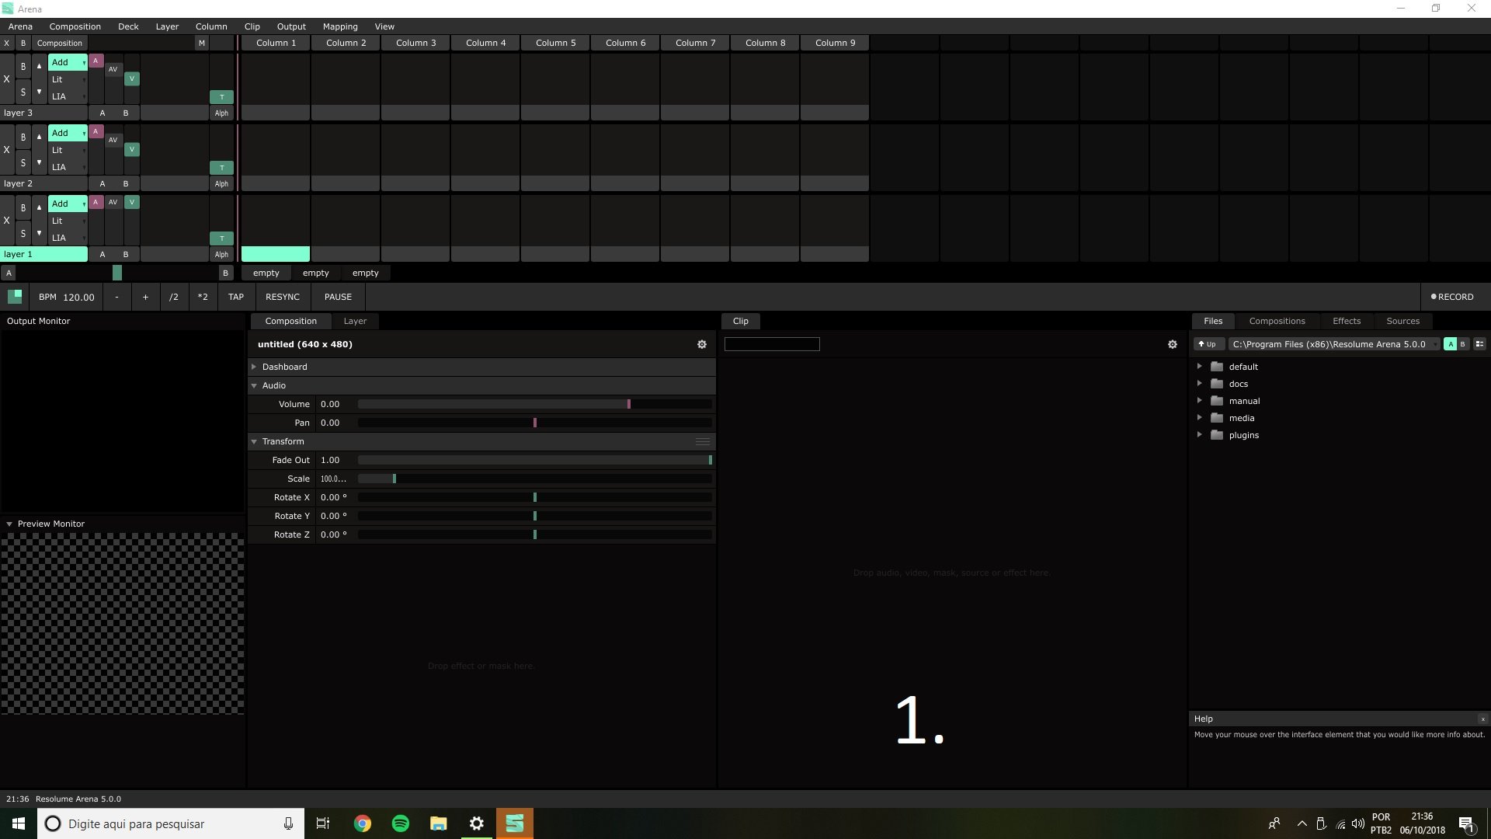Trigger Column 4 header
Screen dimensions: 1491x839
point(485,44)
